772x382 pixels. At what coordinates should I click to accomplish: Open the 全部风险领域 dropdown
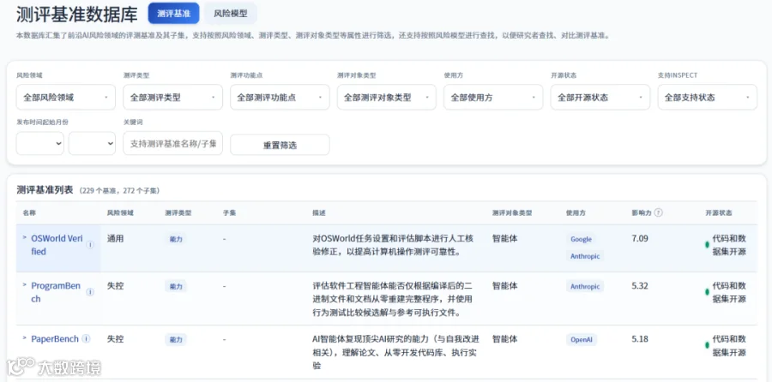tap(66, 98)
